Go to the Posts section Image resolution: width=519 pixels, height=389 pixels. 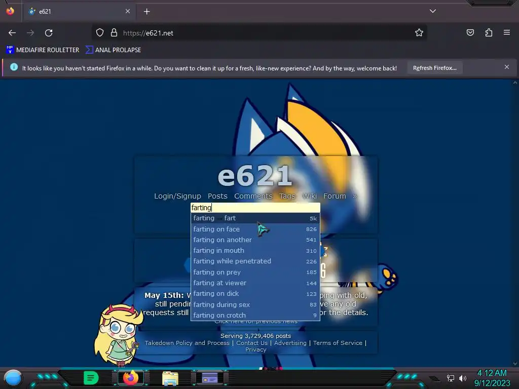(x=217, y=196)
